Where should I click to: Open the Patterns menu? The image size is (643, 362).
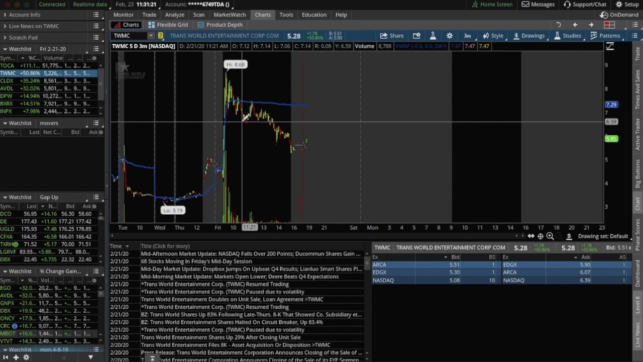[x=605, y=36]
